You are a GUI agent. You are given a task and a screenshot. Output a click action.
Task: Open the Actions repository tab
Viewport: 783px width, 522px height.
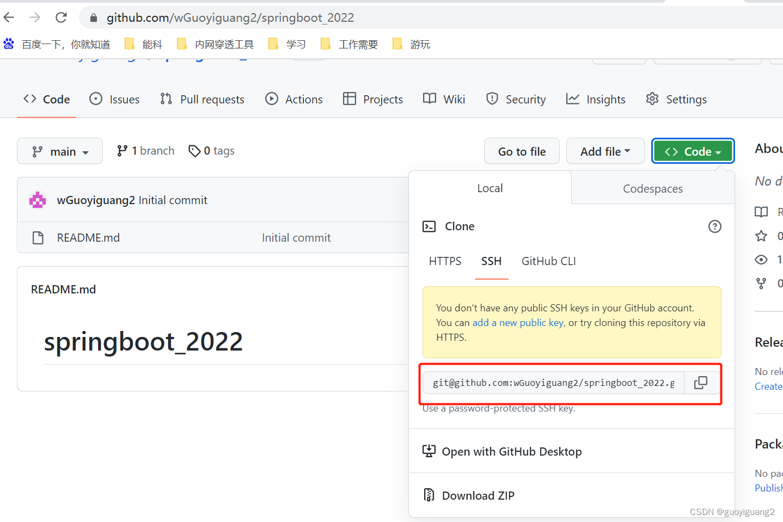294,99
